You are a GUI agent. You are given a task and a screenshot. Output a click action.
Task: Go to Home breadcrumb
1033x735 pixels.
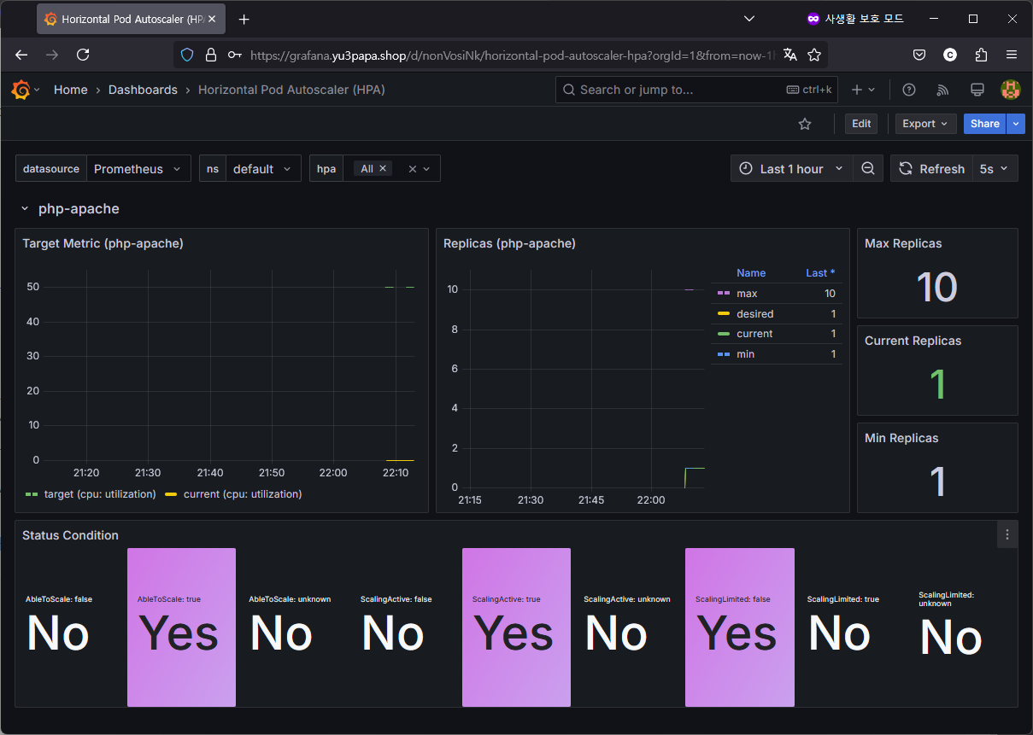[71, 90]
